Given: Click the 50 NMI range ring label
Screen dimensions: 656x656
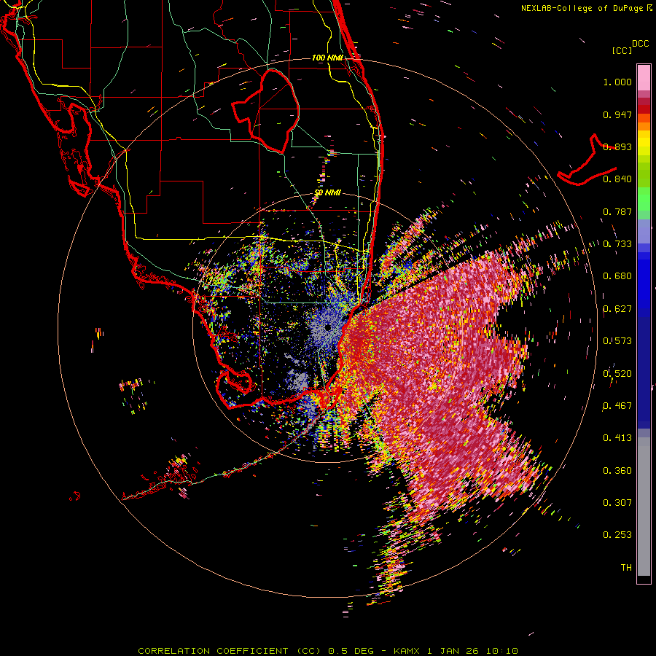Looking at the screenshot, I should pos(327,193).
